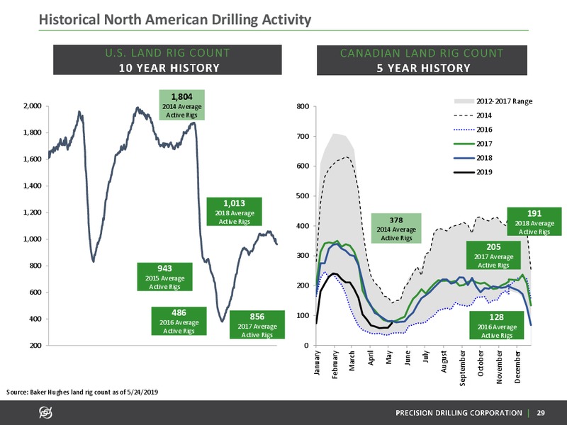
Task: Click the '943 2015 Average Active Rigs' label
Action: [165, 277]
